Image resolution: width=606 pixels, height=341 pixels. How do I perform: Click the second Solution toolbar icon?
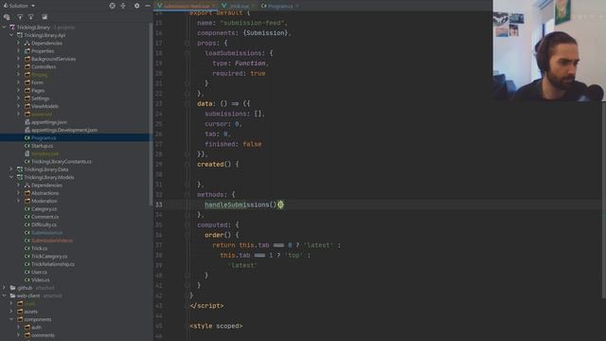click(20, 17)
